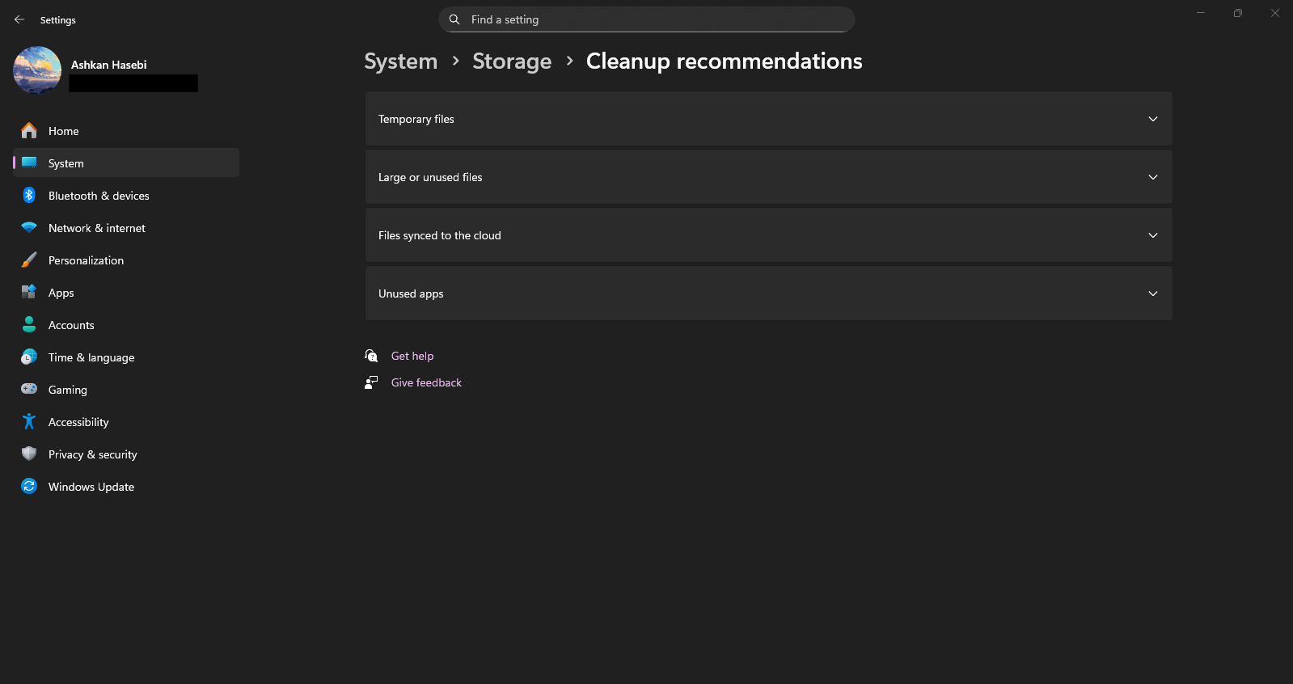
Task: Open the Apps settings category
Action: click(x=61, y=293)
